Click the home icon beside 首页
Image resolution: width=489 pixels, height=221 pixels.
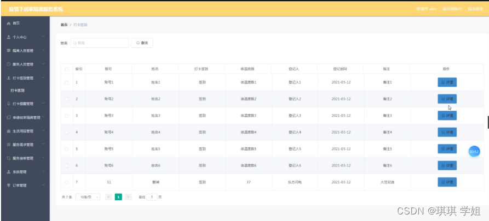(x=9, y=23)
